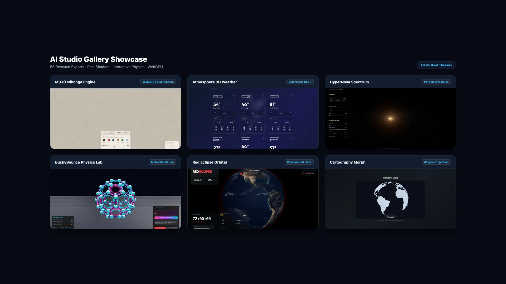
Task: Select the Volumetric GLSL tag
Action: coord(300,82)
